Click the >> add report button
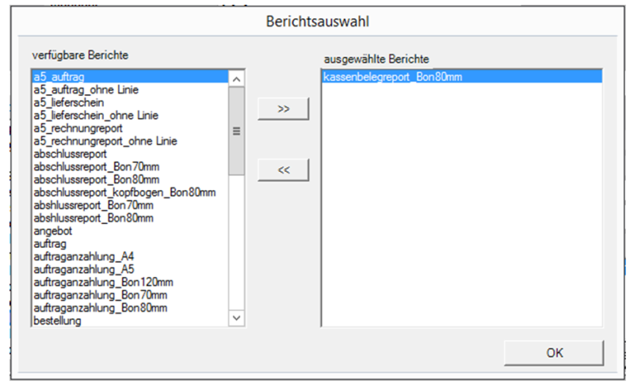 click(x=283, y=110)
